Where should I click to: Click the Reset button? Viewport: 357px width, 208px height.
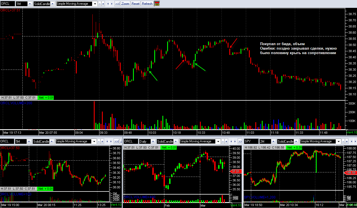pos(135,4)
